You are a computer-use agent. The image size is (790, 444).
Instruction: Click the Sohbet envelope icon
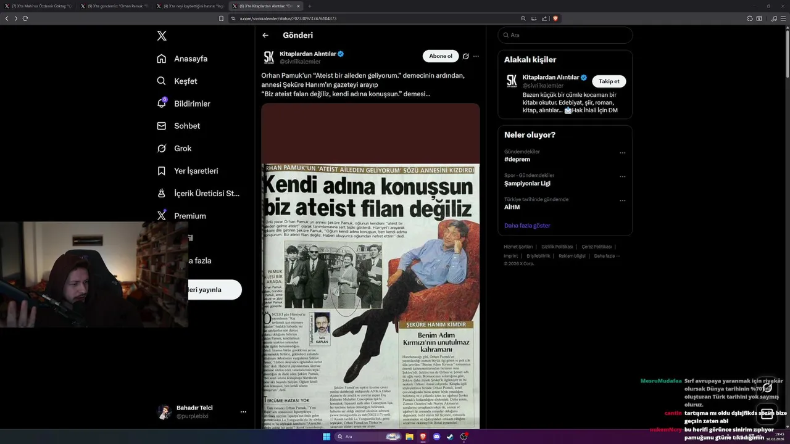(162, 126)
